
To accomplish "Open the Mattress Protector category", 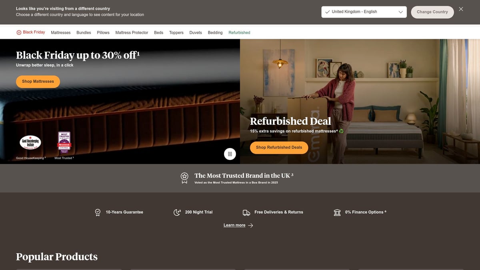I will click(132, 33).
